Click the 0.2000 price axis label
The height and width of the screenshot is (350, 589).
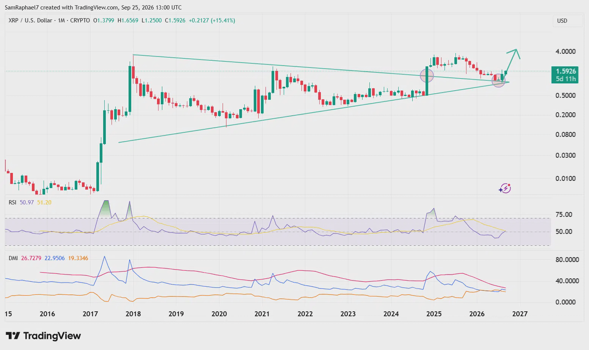coord(565,115)
